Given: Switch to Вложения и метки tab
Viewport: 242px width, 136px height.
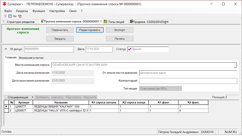Looking at the screenshot, I should pos(31,58).
